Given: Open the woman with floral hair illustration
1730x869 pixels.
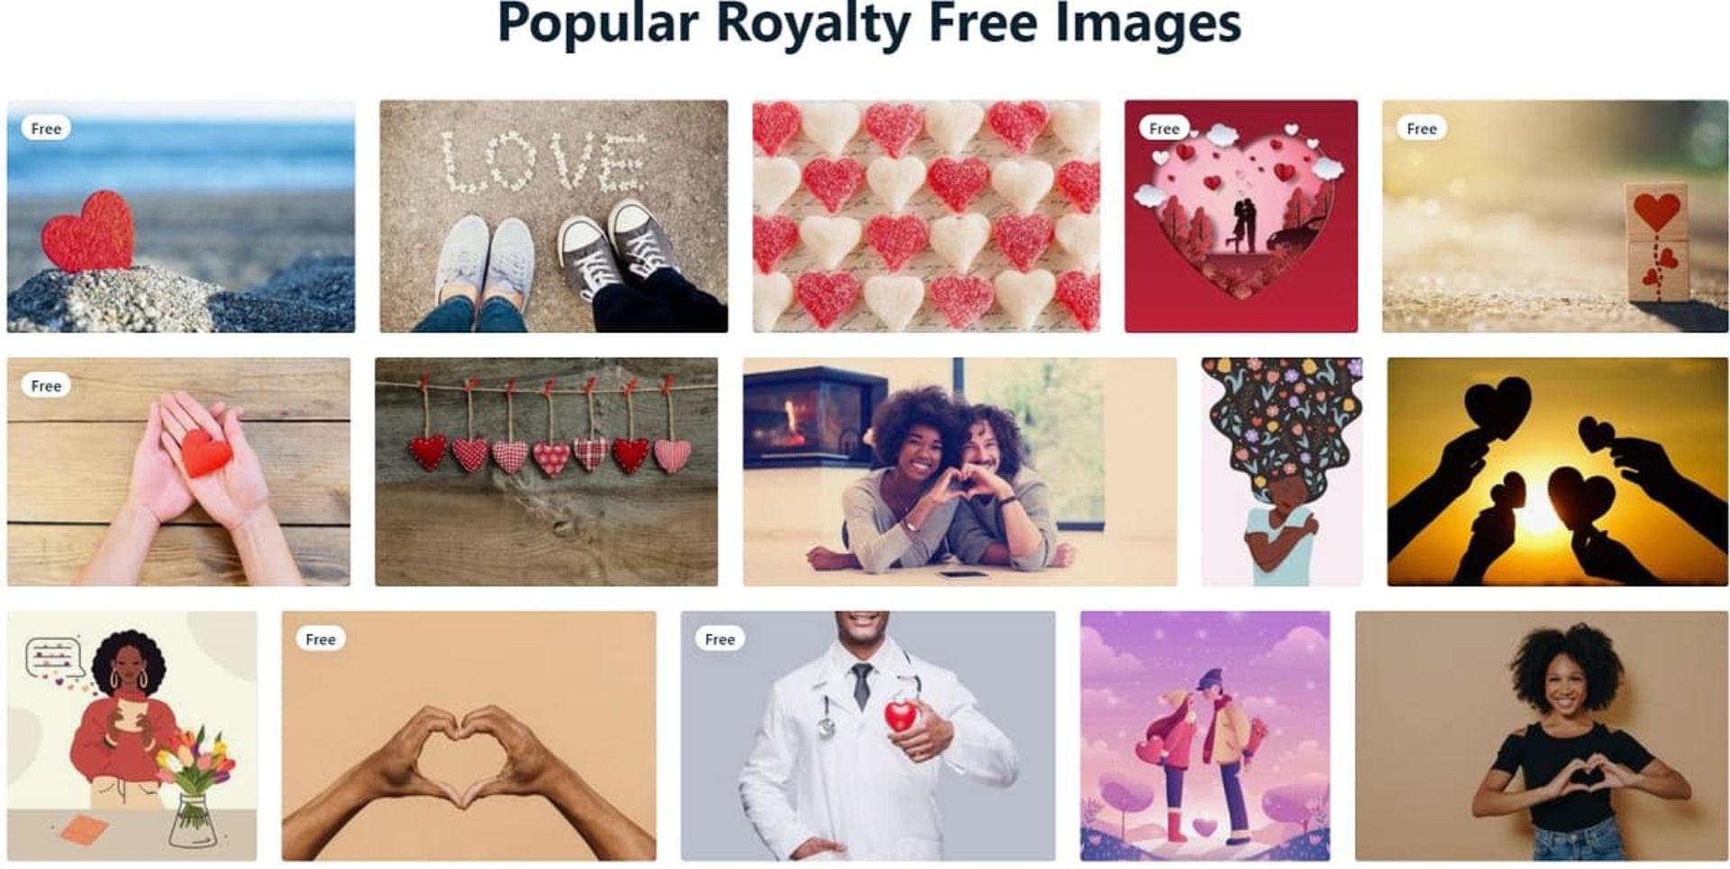Looking at the screenshot, I should tap(1281, 472).
